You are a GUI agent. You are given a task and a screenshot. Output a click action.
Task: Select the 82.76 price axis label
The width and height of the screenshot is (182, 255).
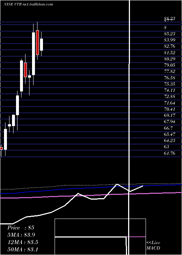(x=170, y=46)
